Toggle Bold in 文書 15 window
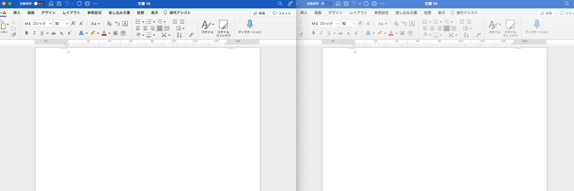The height and width of the screenshot is (191, 574). pyautogui.click(x=26, y=33)
